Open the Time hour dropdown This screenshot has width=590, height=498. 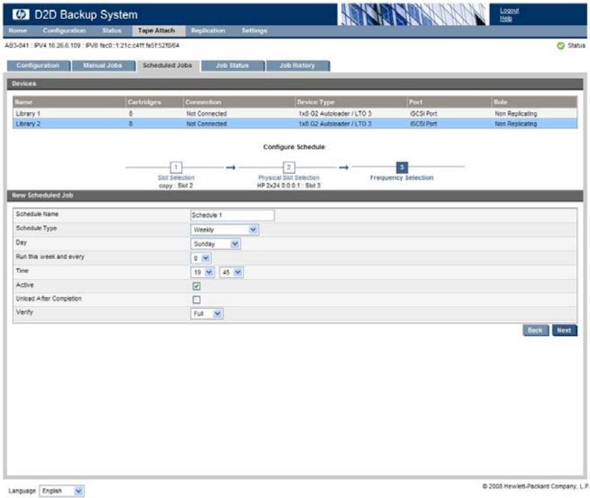[203, 272]
